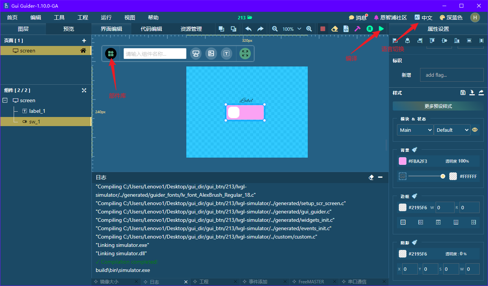Click the 更多预设样式 button
Viewport: 488px width, 286px height.
pyautogui.click(x=438, y=105)
